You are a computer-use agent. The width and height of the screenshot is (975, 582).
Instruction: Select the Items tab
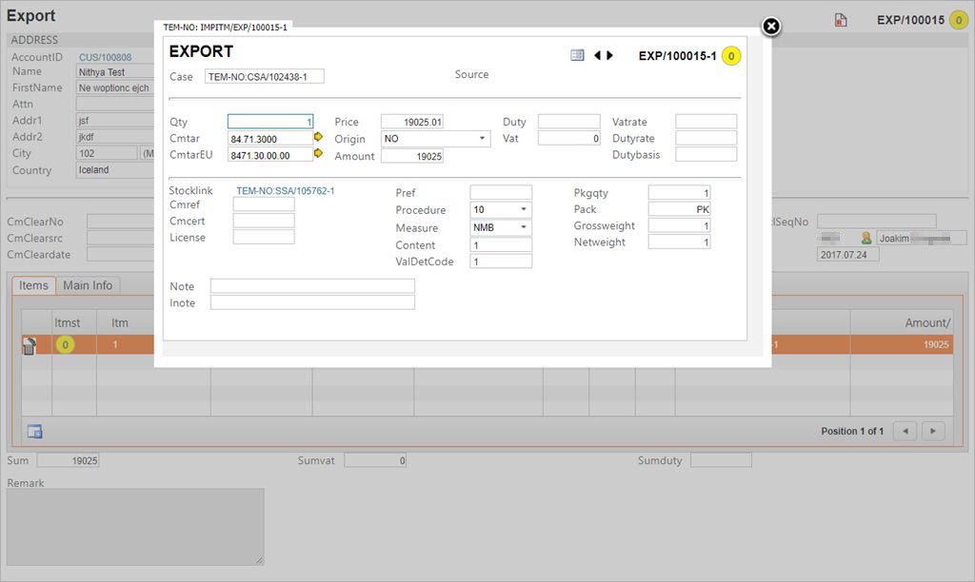click(x=33, y=285)
